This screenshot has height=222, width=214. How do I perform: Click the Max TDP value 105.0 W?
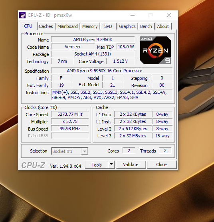[126, 47]
